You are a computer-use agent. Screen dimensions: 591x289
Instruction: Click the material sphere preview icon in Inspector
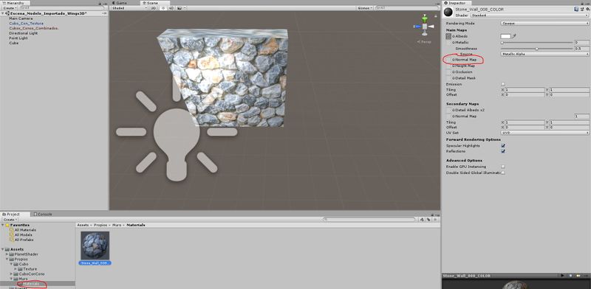(448, 12)
